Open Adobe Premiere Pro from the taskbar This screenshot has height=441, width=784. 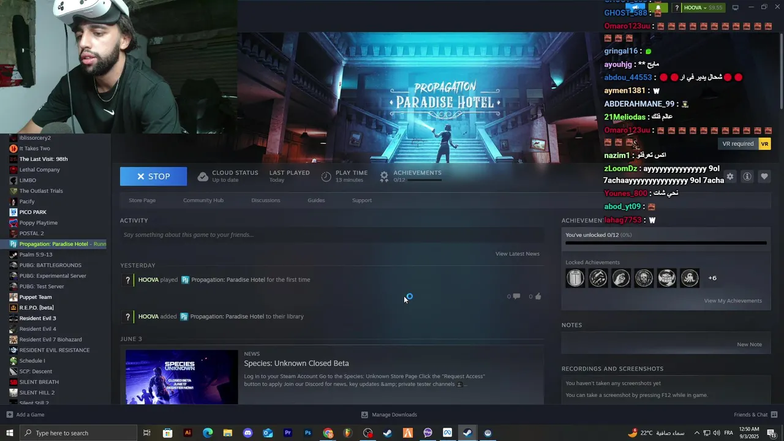pos(288,433)
